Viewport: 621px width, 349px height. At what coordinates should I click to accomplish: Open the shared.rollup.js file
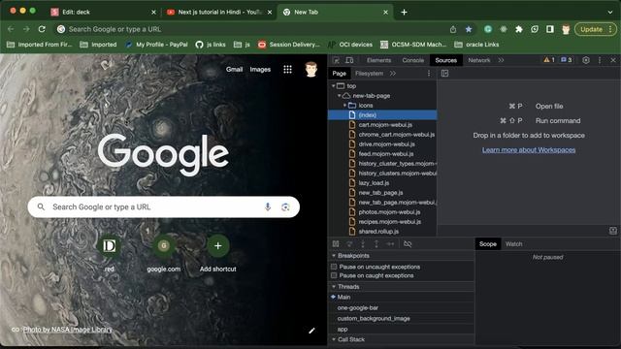point(378,231)
